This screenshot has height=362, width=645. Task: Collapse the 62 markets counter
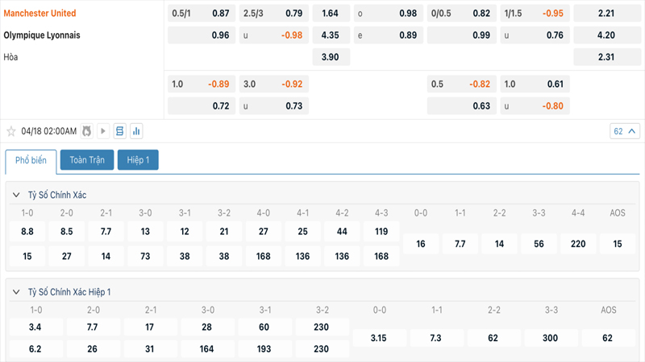[x=625, y=131]
